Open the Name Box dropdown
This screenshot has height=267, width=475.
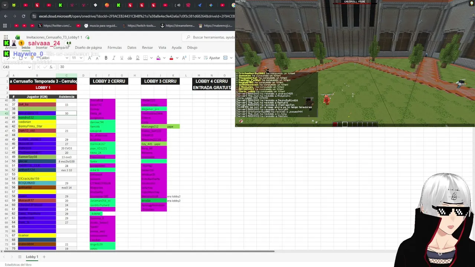29,67
